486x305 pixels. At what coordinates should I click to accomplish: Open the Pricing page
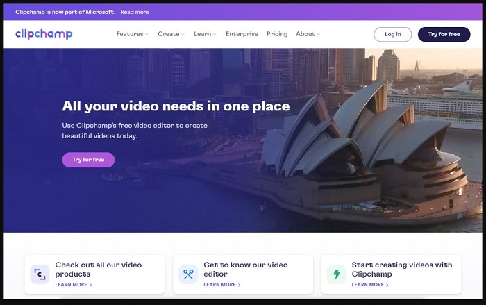coord(277,34)
